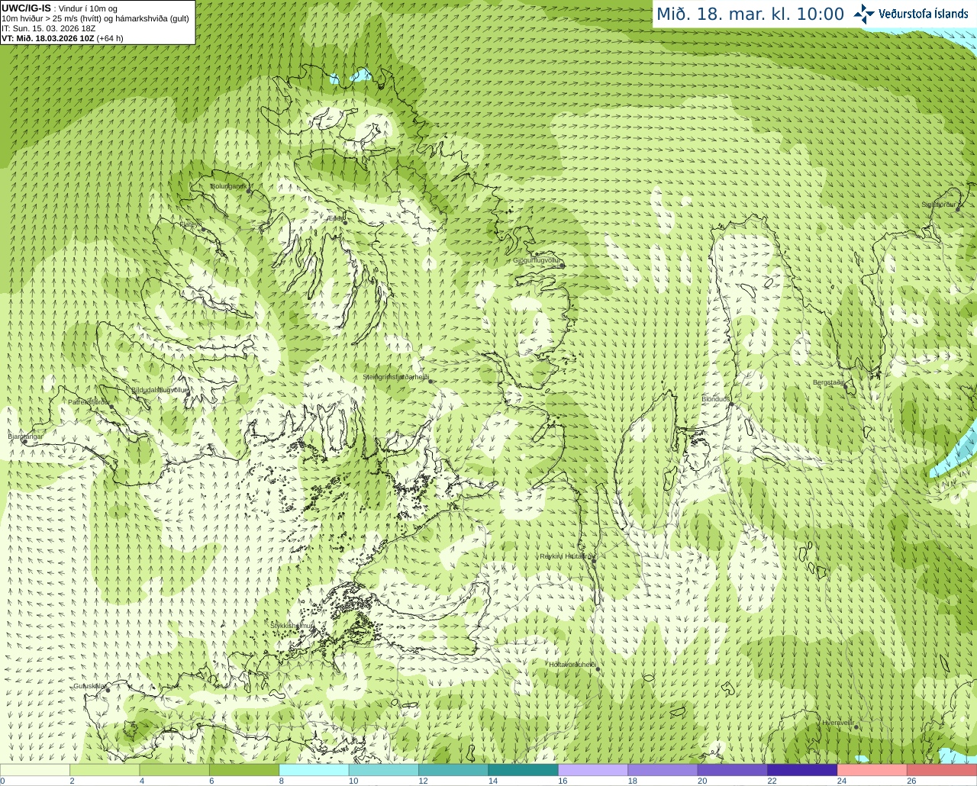Click the Siglufjörður place label
977x786 pixels.
(939, 205)
